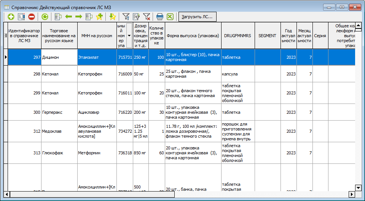Click the red delete record icon
Image resolution: width=365 pixels, height=201 pixels.
click(32, 17)
